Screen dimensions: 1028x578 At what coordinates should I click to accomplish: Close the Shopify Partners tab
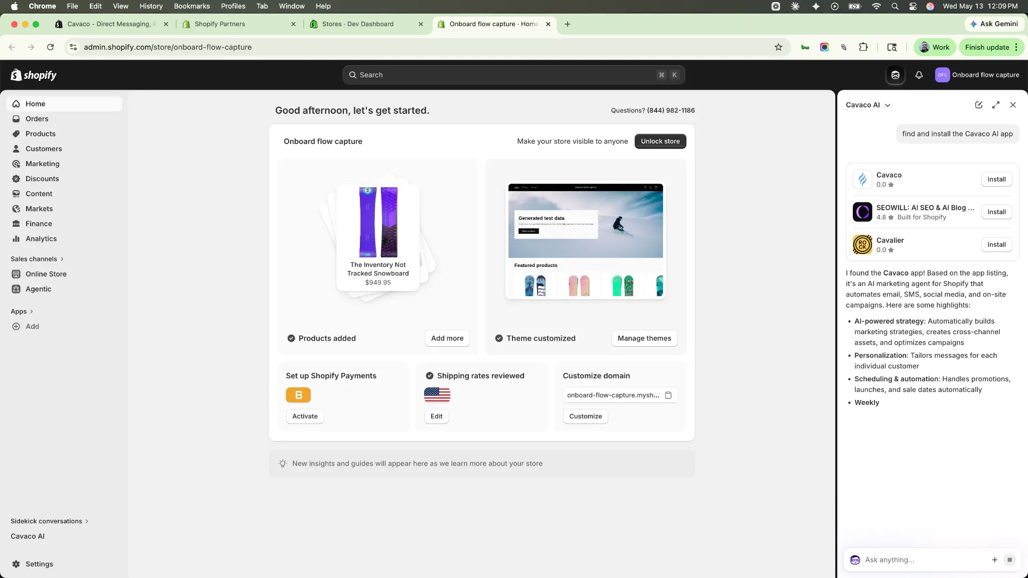[x=293, y=24]
